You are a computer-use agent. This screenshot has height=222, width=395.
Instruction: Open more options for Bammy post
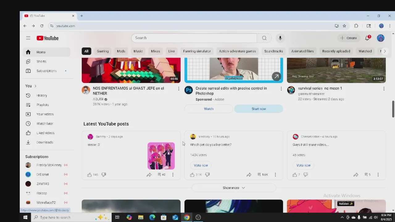(x=173, y=175)
